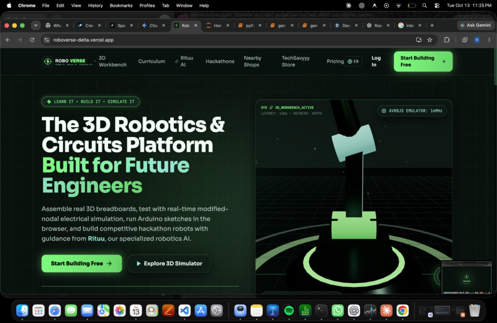Open the Profiles menu

coord(147,6)
